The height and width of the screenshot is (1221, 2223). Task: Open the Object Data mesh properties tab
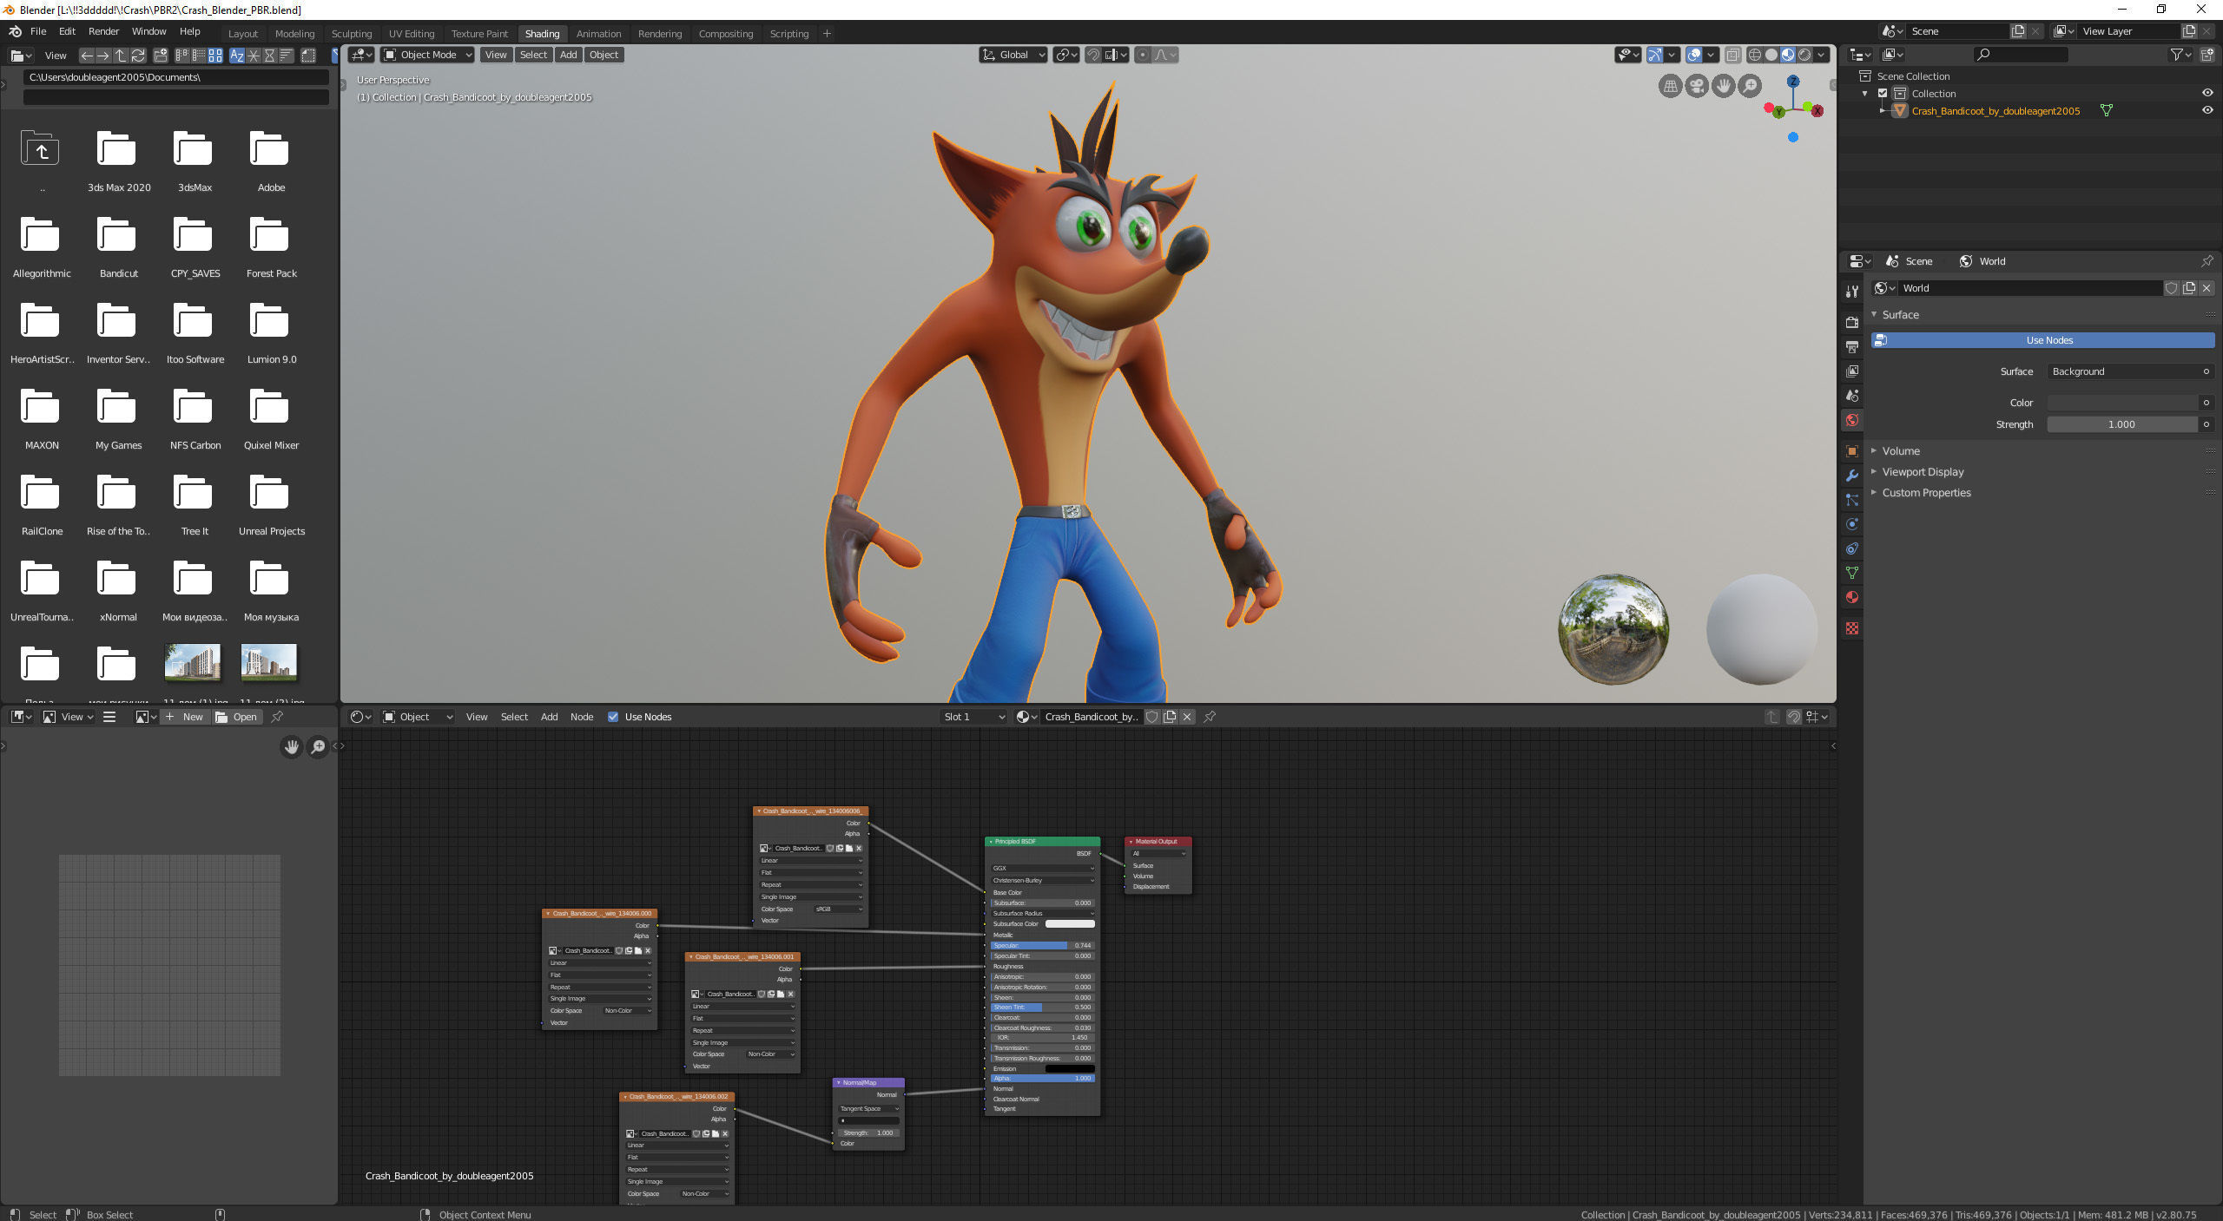[x=1852, y=572]
